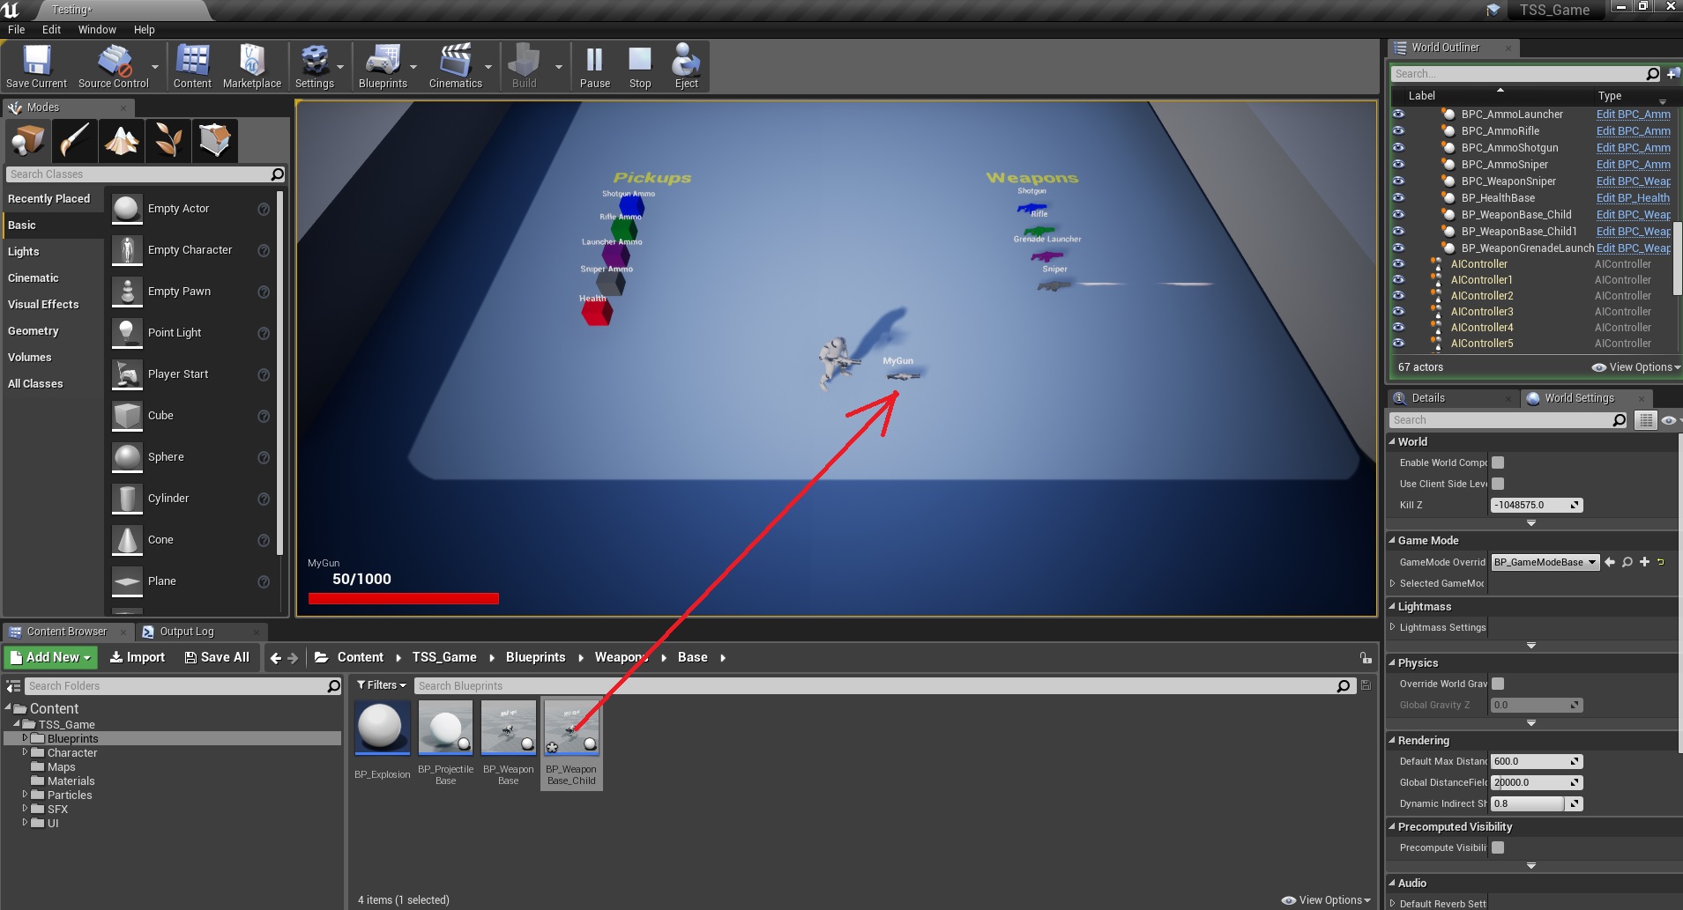Open the Filters dropdown in Content Browser
1683x910 pixels.
(382, 685)
